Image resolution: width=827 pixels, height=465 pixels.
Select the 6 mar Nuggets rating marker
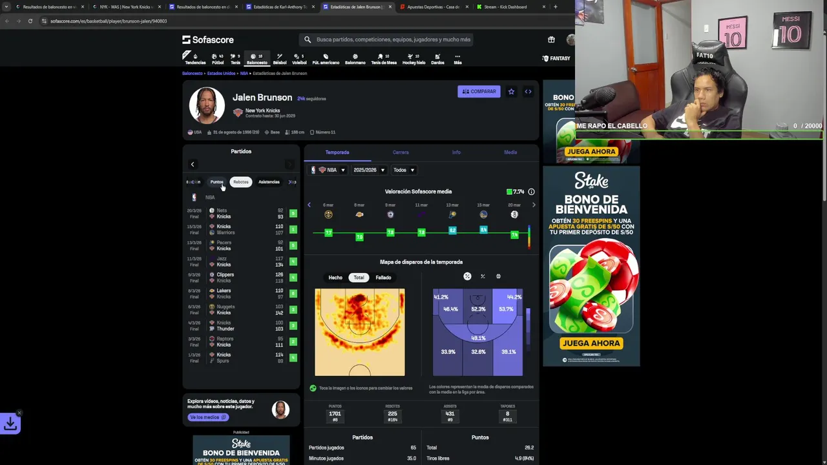[x=328, y=232]
